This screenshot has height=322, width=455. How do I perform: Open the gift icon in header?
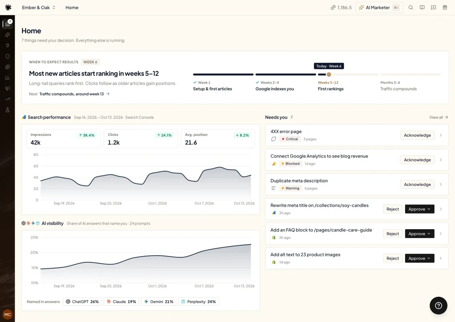(445, 8)
